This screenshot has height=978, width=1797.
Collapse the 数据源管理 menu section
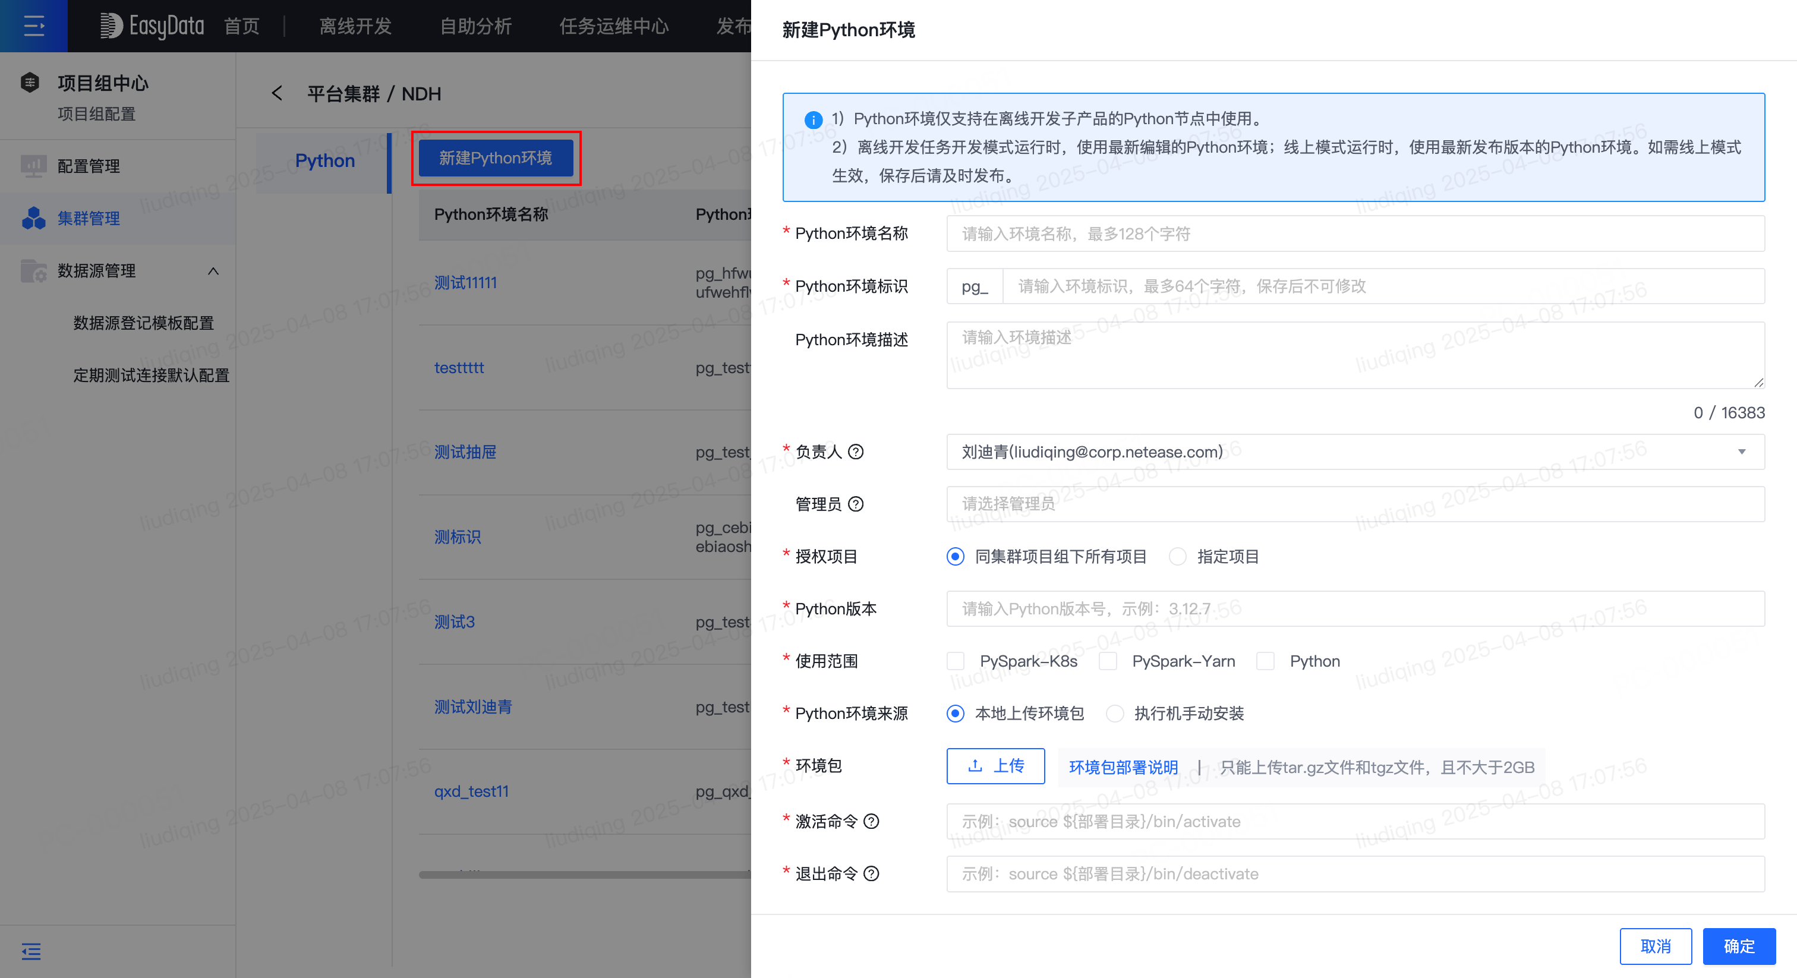[x=214, y=271]
